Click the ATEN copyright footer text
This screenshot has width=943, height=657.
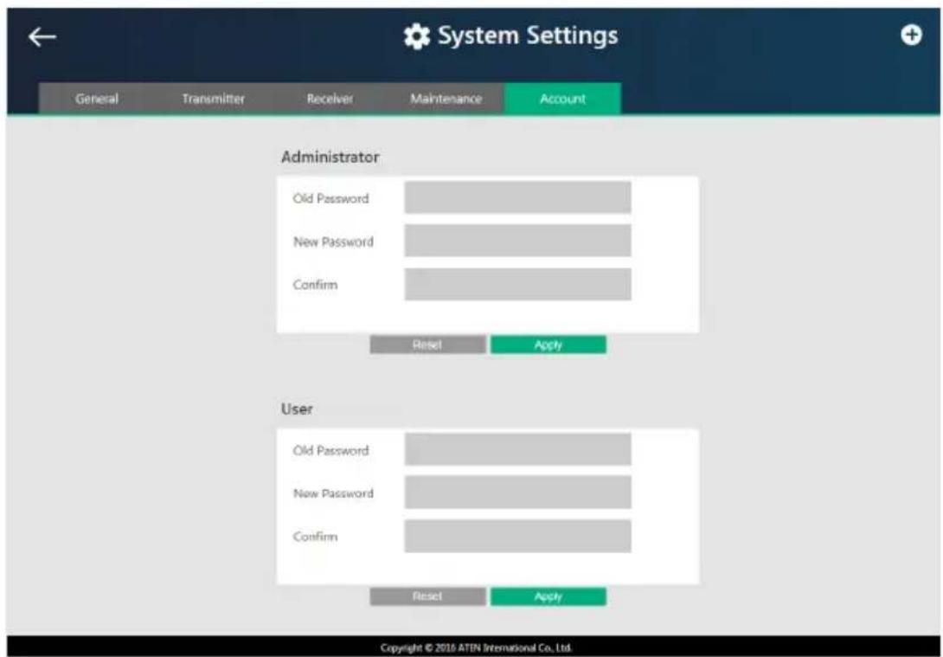[x=477, y=648]
